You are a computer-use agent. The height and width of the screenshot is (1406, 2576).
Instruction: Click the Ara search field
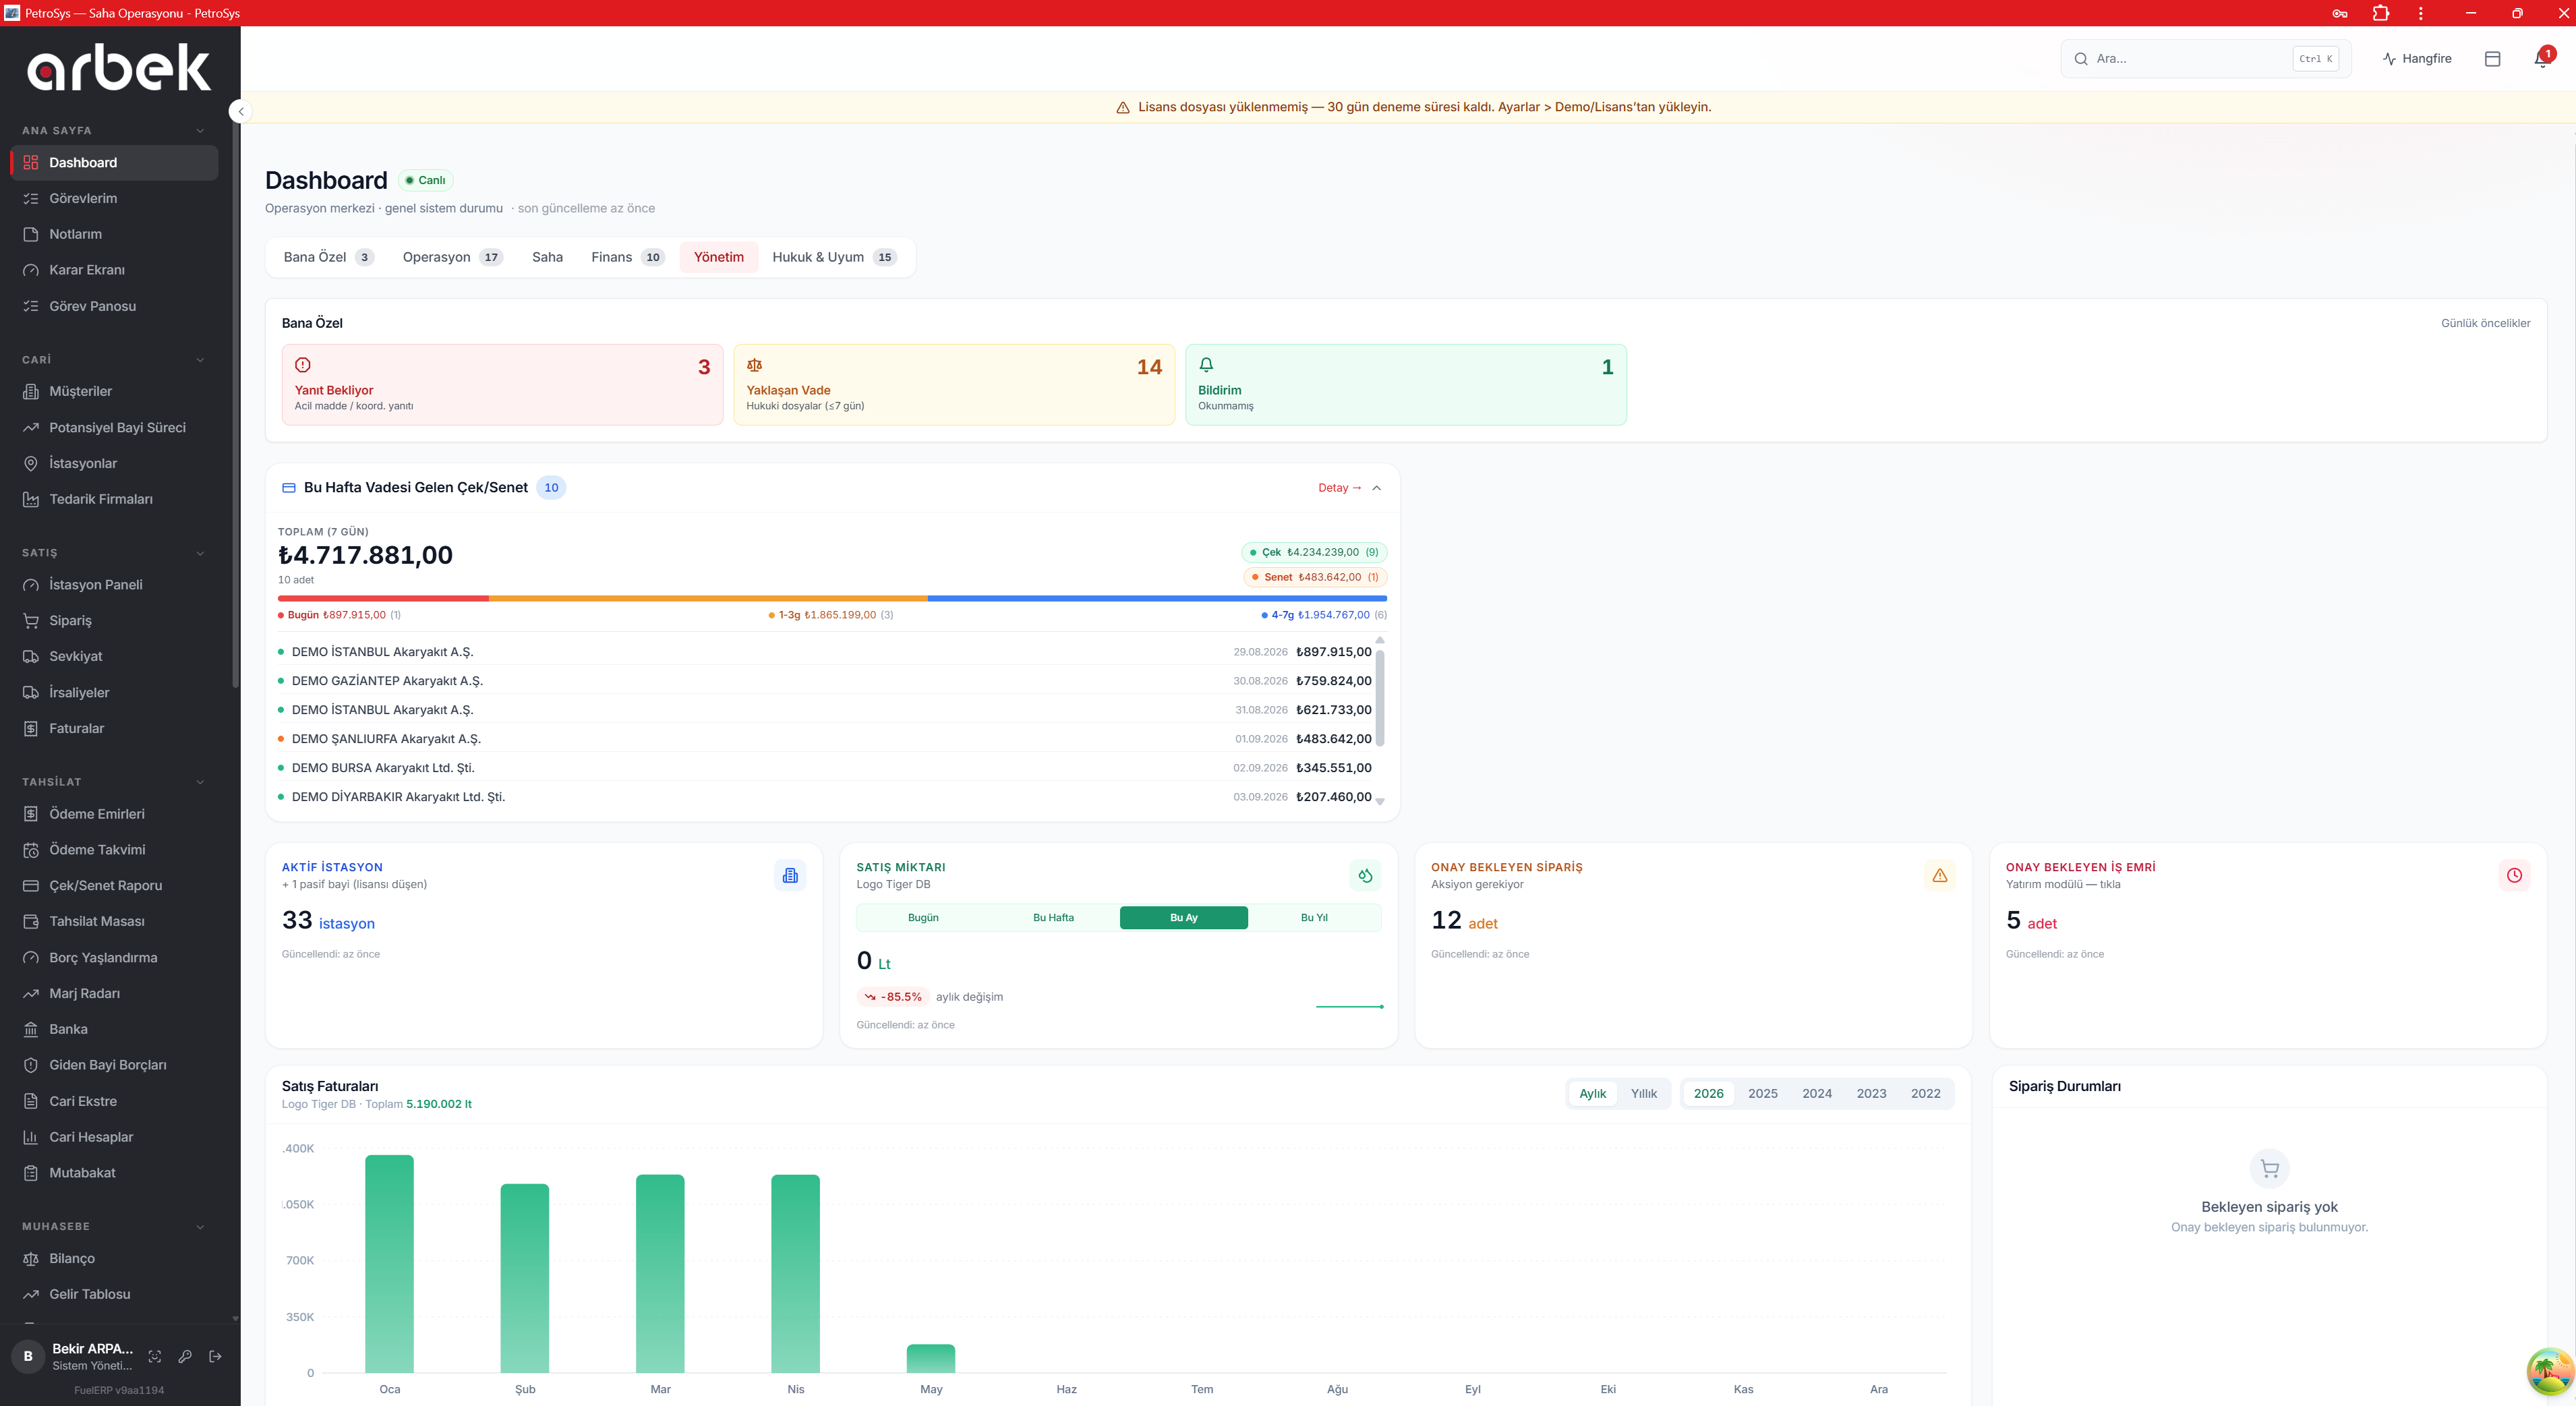(x=2205, y=59)
